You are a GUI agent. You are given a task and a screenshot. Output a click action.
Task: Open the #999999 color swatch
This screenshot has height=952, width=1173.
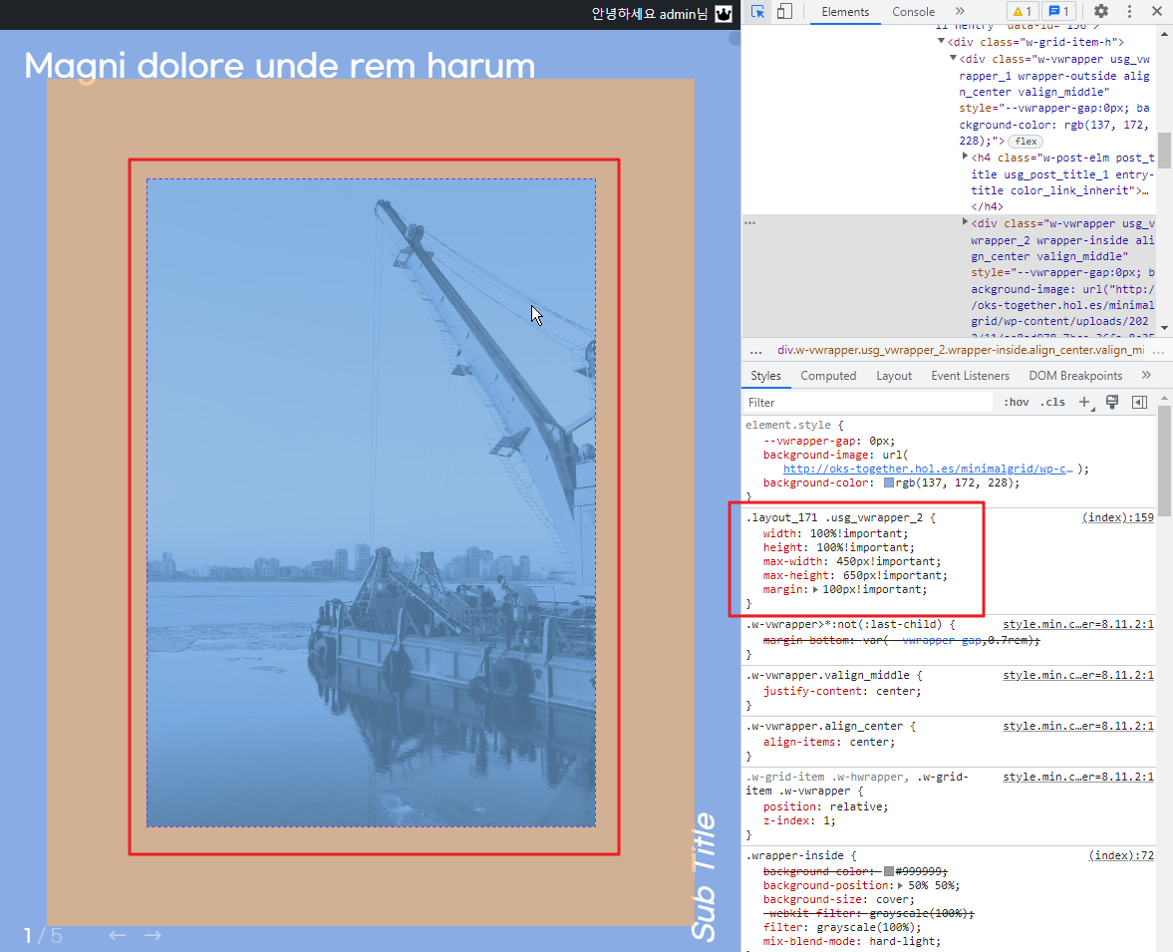(889, 871)
